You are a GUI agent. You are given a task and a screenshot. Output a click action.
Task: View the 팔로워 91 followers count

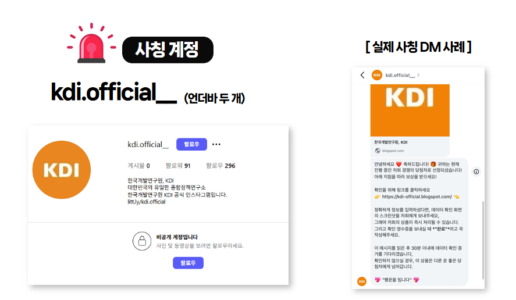point(177,166)
